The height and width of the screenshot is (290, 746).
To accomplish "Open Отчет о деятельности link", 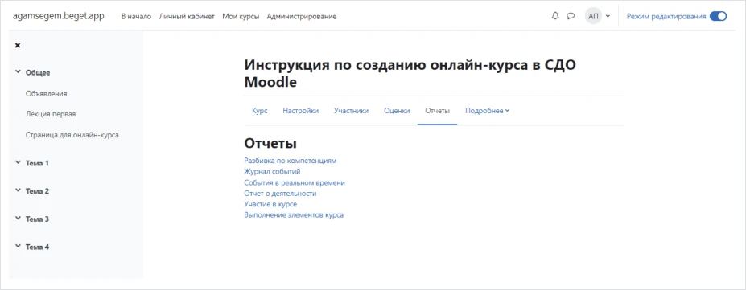I will coord(280,193).
